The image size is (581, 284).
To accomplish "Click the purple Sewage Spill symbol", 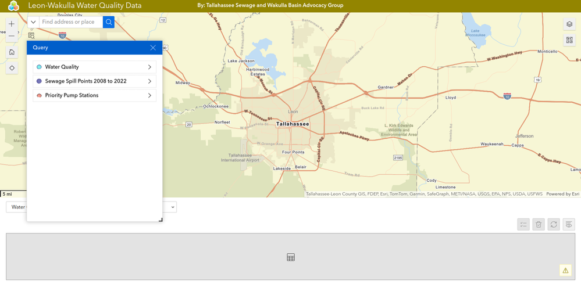I will pyautogui.click(x=40, y=81).
